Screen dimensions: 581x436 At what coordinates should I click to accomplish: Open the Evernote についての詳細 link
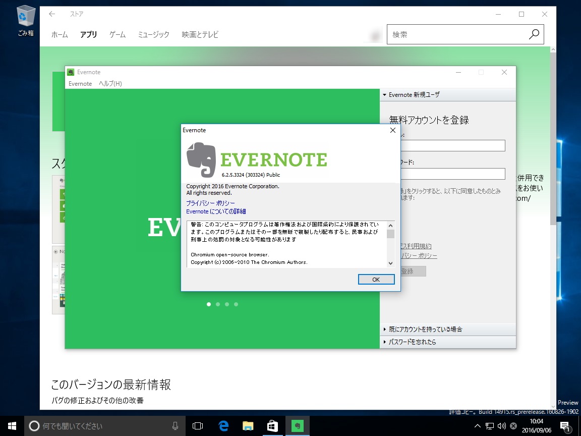216,211
